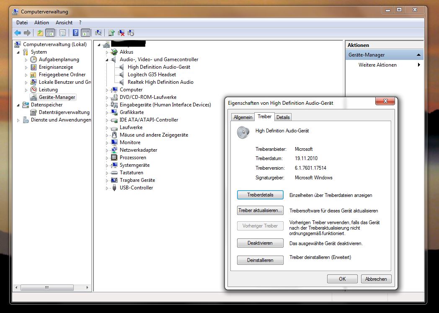The height and width of the screenshot is (313, 439).
Task: Expand the Monitore category arrow
Action: (x=107, y=143)
